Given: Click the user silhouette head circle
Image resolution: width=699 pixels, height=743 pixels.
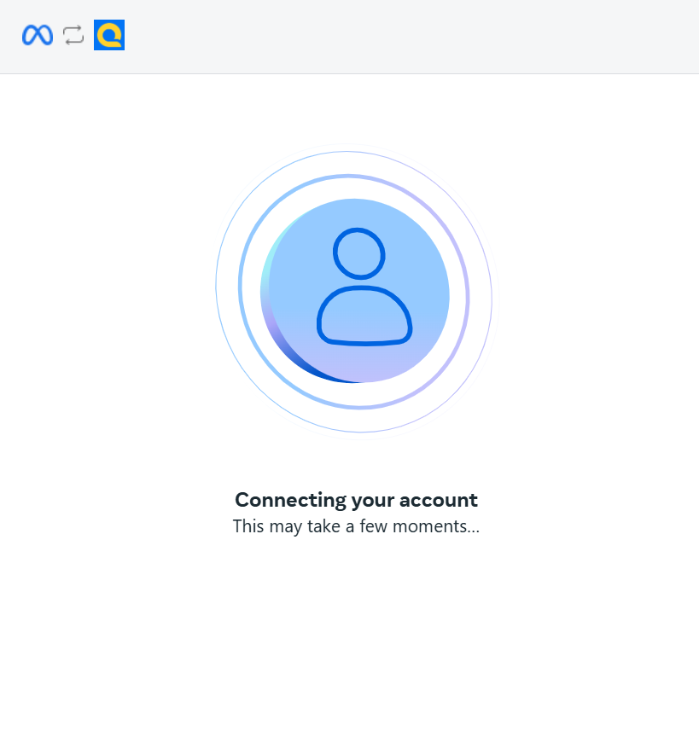Looking at the screenshot, I should (359, 253).
